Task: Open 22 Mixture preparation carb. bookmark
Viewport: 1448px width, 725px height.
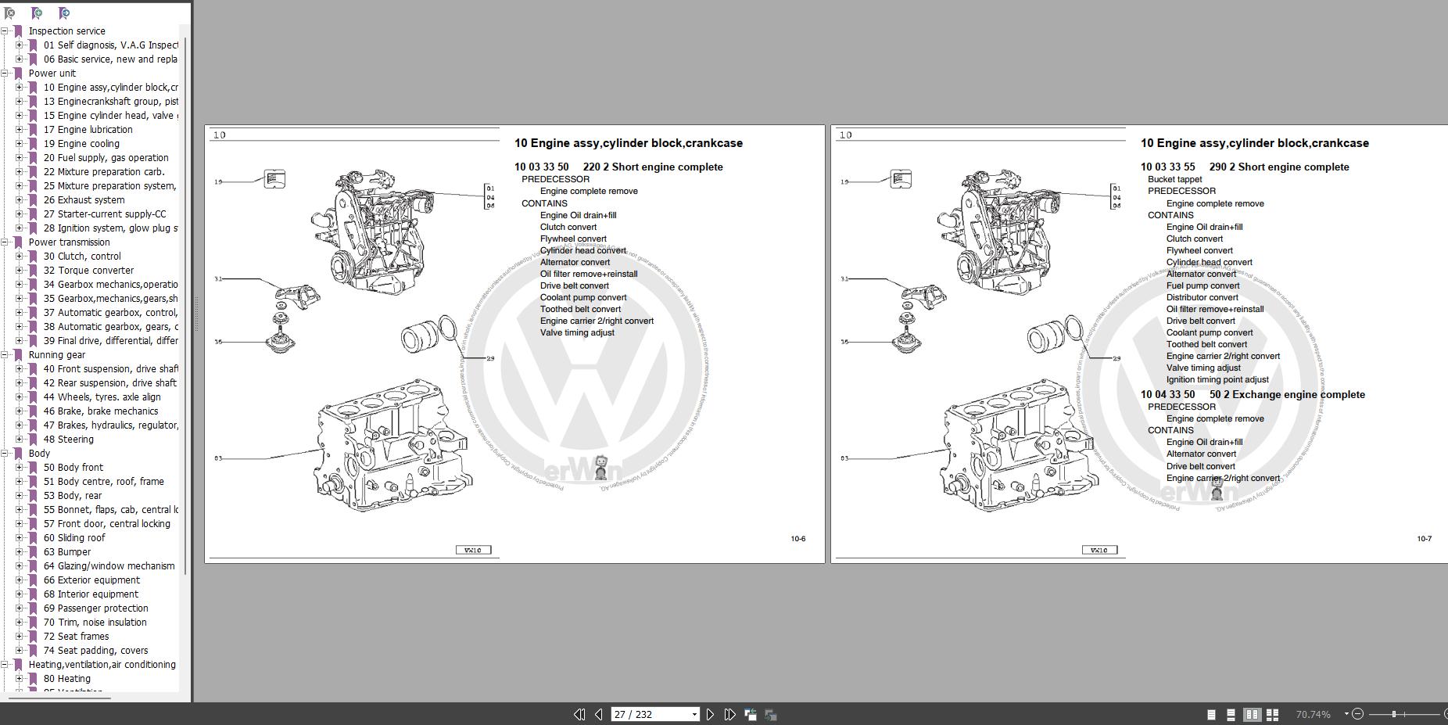Action: coord(104,172)
